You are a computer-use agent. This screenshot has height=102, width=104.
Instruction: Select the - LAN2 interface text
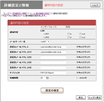(46, 37)
